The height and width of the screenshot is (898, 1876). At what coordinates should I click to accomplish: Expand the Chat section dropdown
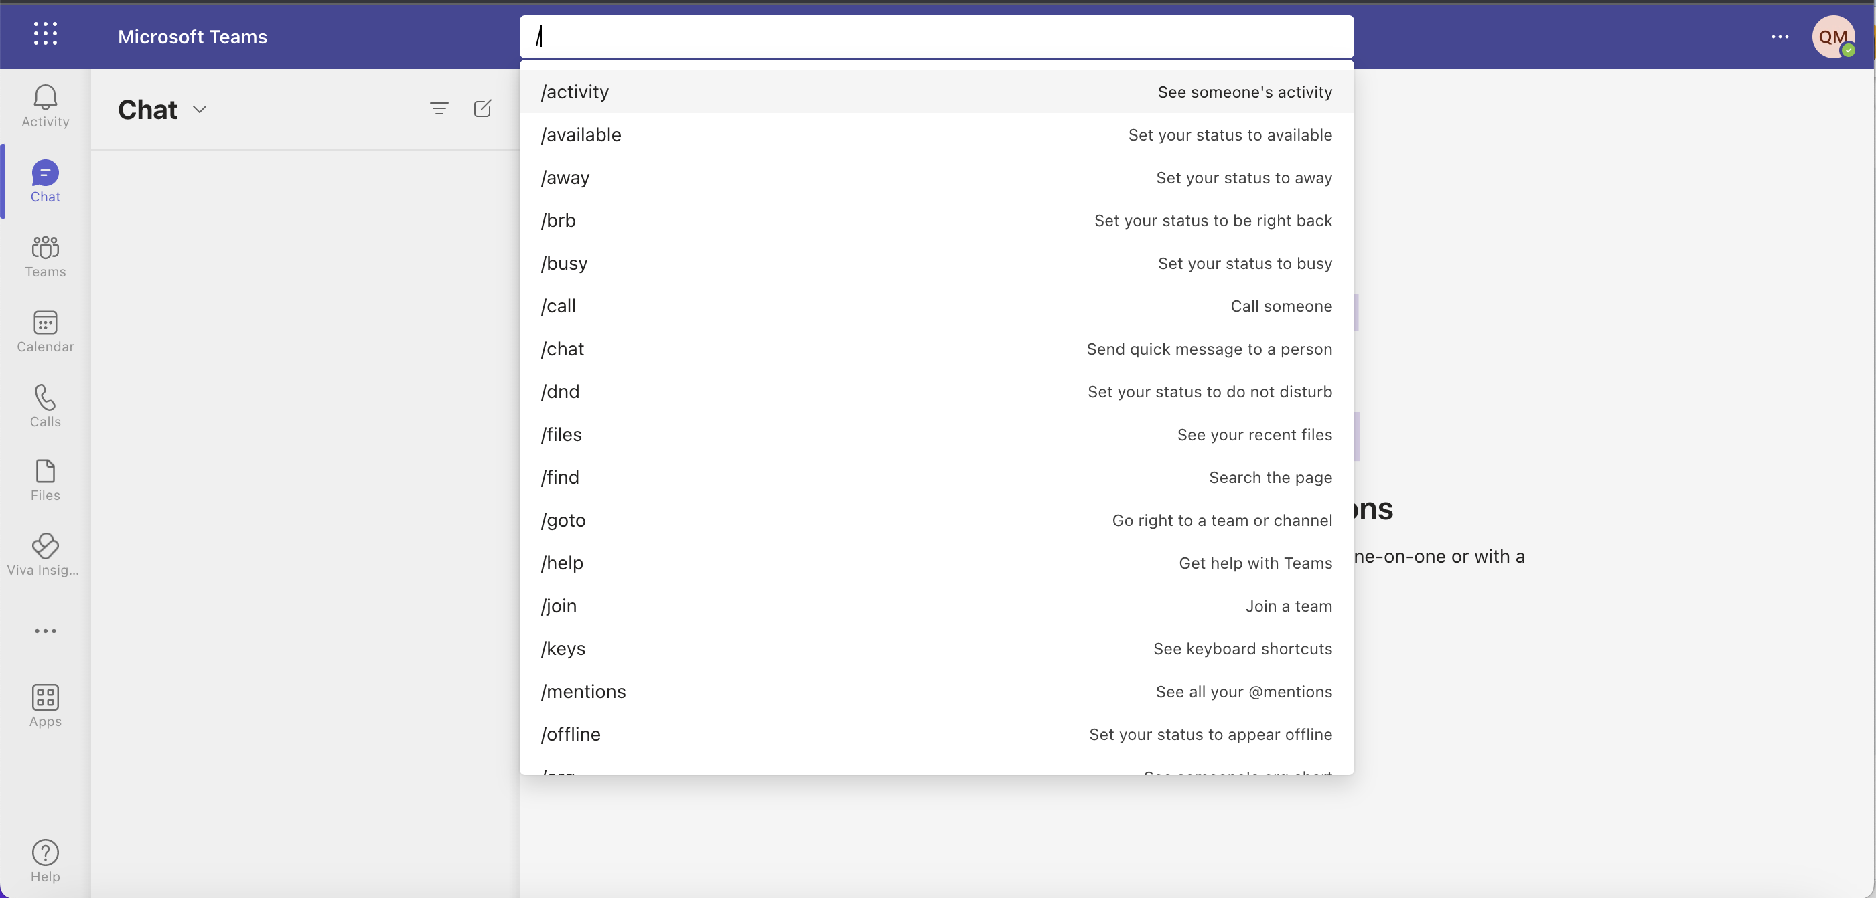(x=200, y=109)
